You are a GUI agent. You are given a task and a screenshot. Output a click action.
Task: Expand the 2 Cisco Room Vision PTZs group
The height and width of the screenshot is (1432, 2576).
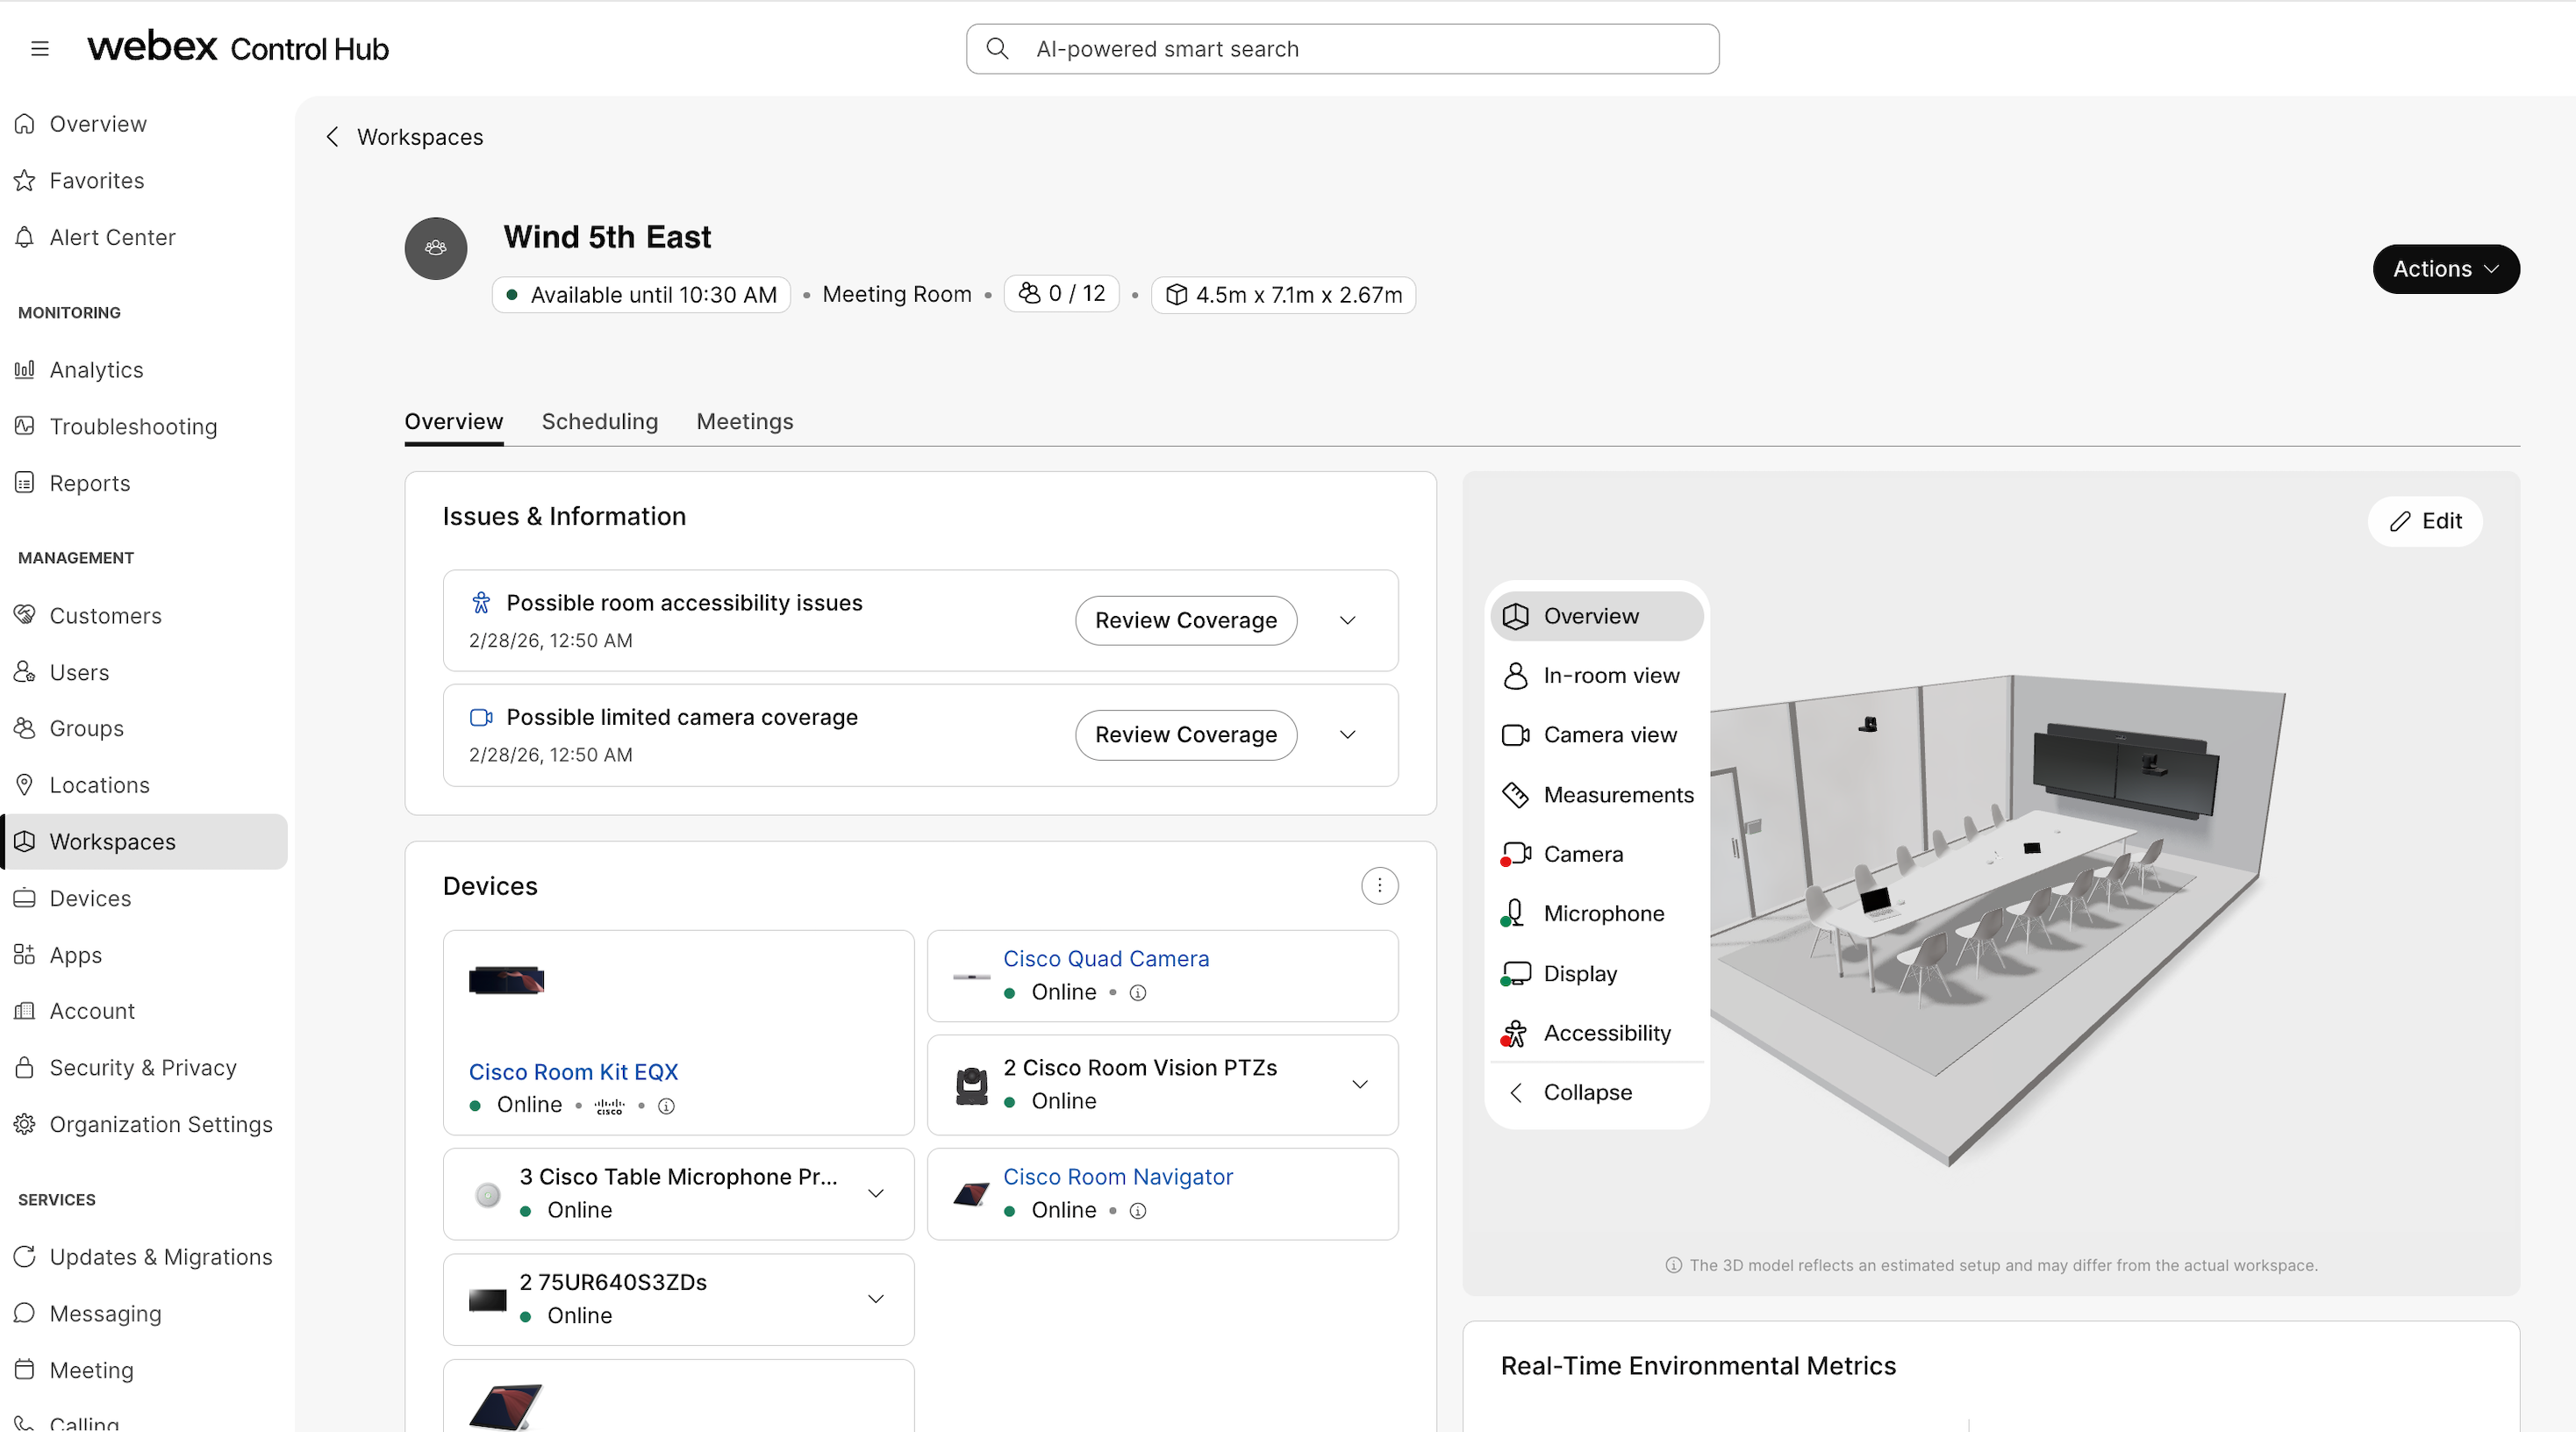[x=1360, y=1084]
